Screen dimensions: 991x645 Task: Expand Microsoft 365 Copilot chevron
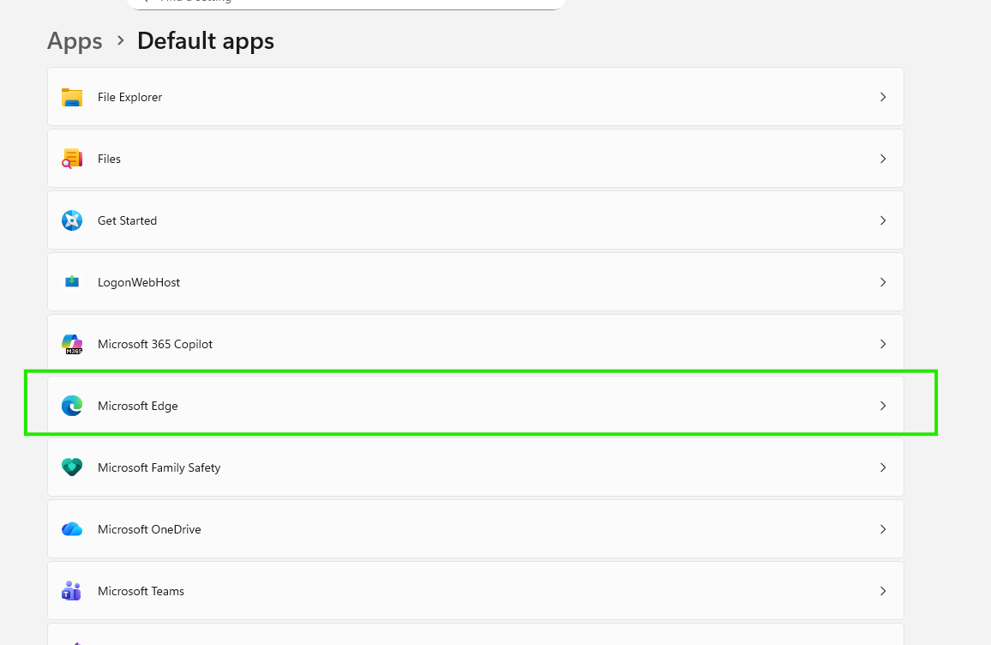point(883,344)
